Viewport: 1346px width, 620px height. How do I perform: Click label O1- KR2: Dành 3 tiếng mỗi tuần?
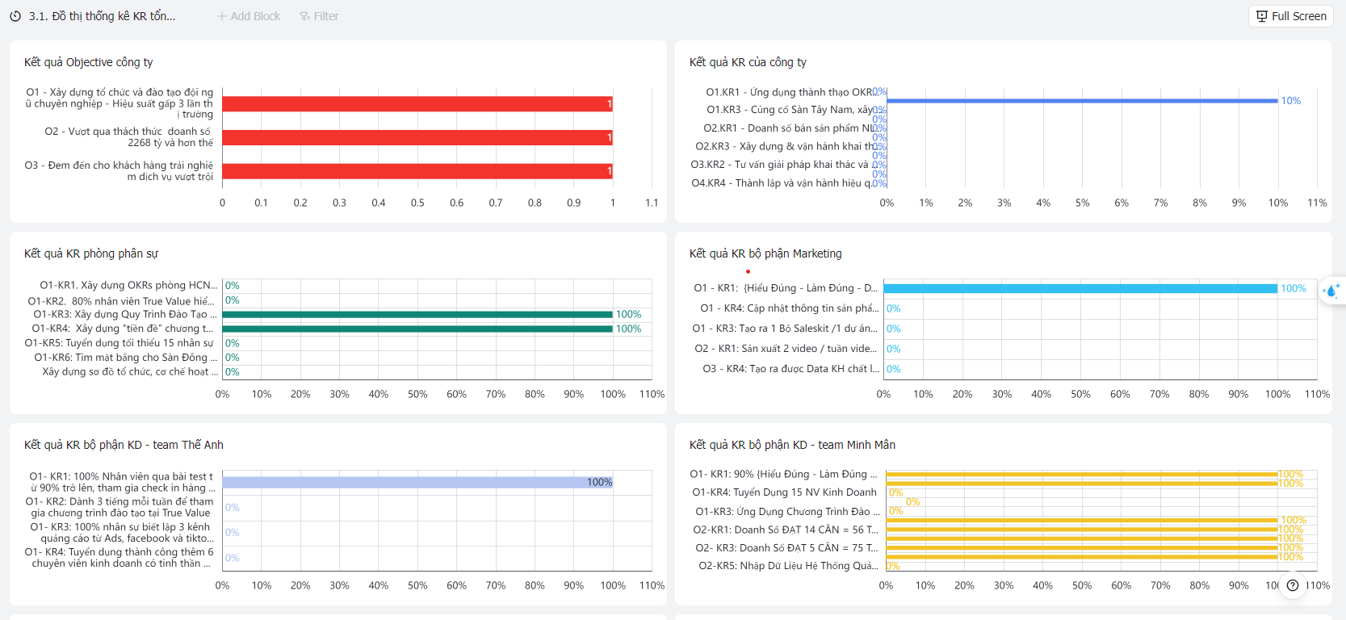click(x=120, y=507)
